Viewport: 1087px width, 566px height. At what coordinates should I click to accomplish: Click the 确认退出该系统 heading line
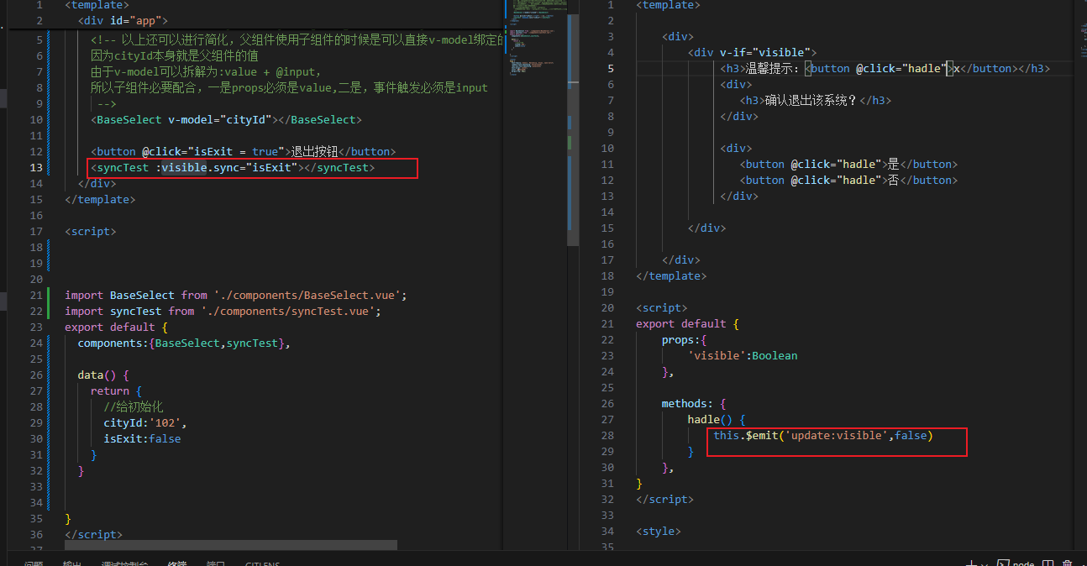click(815, 101)
